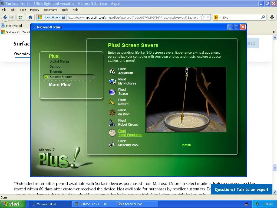Switch to Surface Pro 7+ taskbar button
The height and width of the screenshot is (208, 277).
point(94,204)
